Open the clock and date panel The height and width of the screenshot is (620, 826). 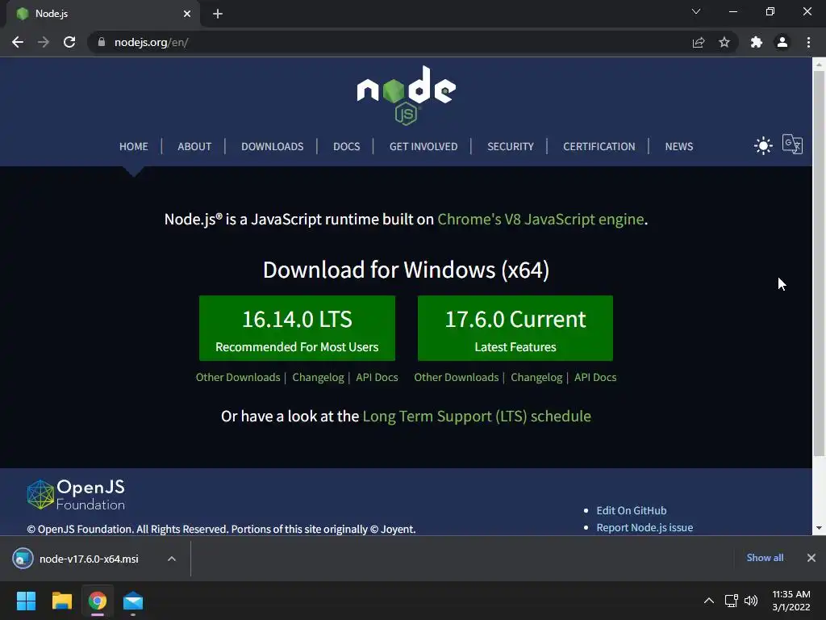point(791,601)
